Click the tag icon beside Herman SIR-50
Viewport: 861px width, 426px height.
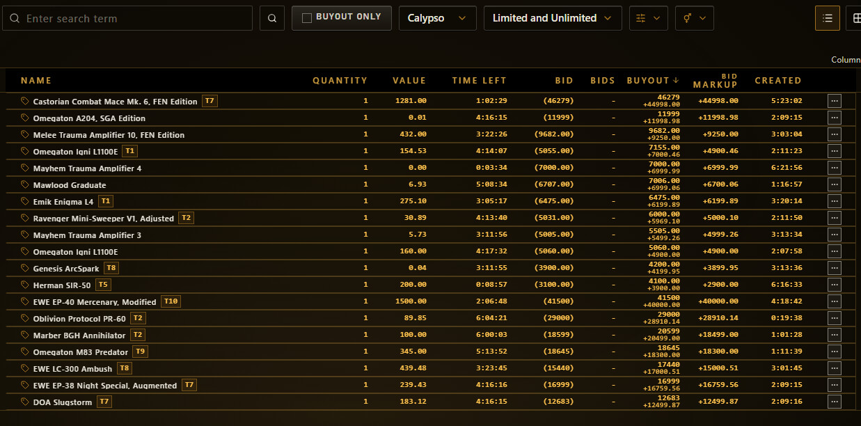click(25, 285)
